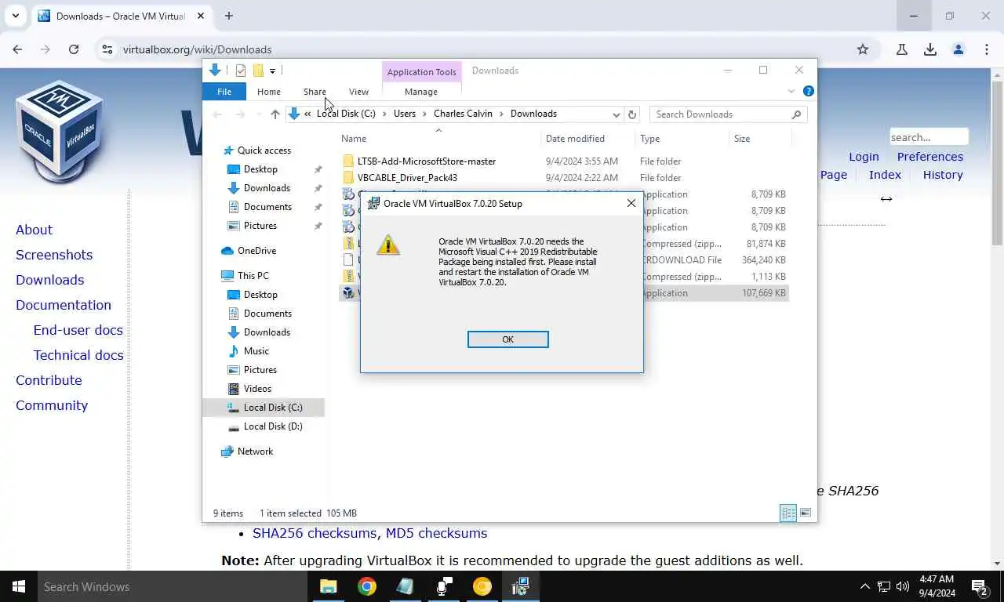
Task: Open Chrome downloads icon in toolbar
Action: [x=930, y=49]
